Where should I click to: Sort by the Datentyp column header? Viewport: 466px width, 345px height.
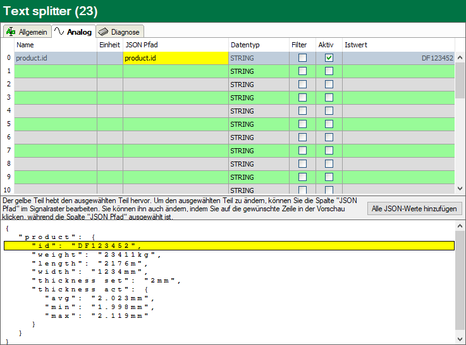257,45
